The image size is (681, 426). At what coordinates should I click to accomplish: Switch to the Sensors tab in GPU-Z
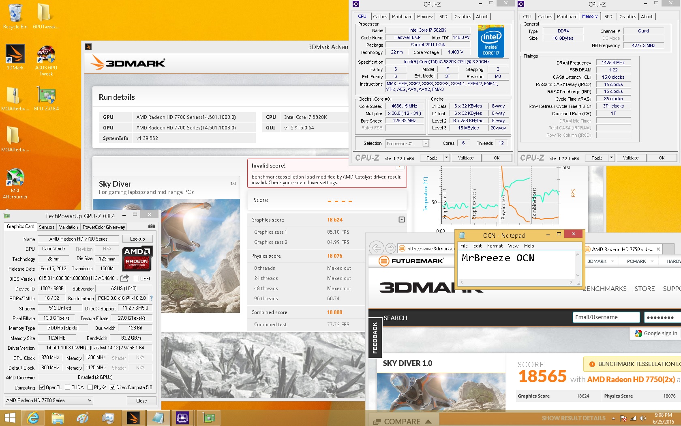click(47, 227)
